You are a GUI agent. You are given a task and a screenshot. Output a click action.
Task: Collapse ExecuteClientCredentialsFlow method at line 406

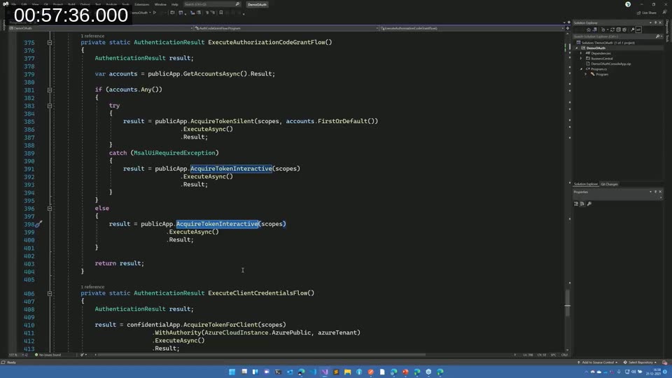tap(50, 293)
